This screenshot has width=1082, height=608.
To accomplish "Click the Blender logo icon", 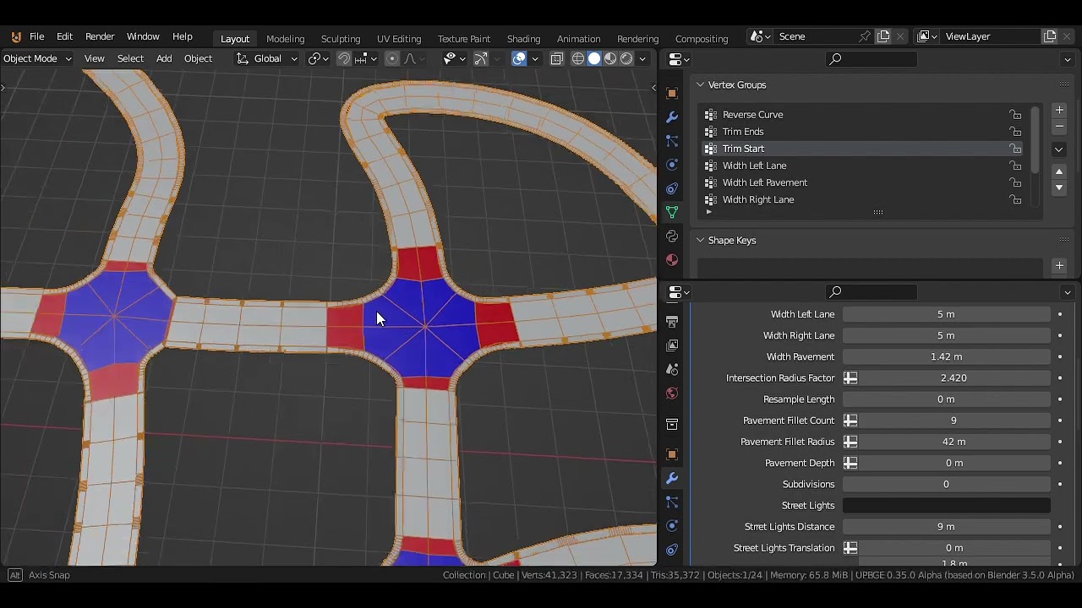I will point(16,37).
